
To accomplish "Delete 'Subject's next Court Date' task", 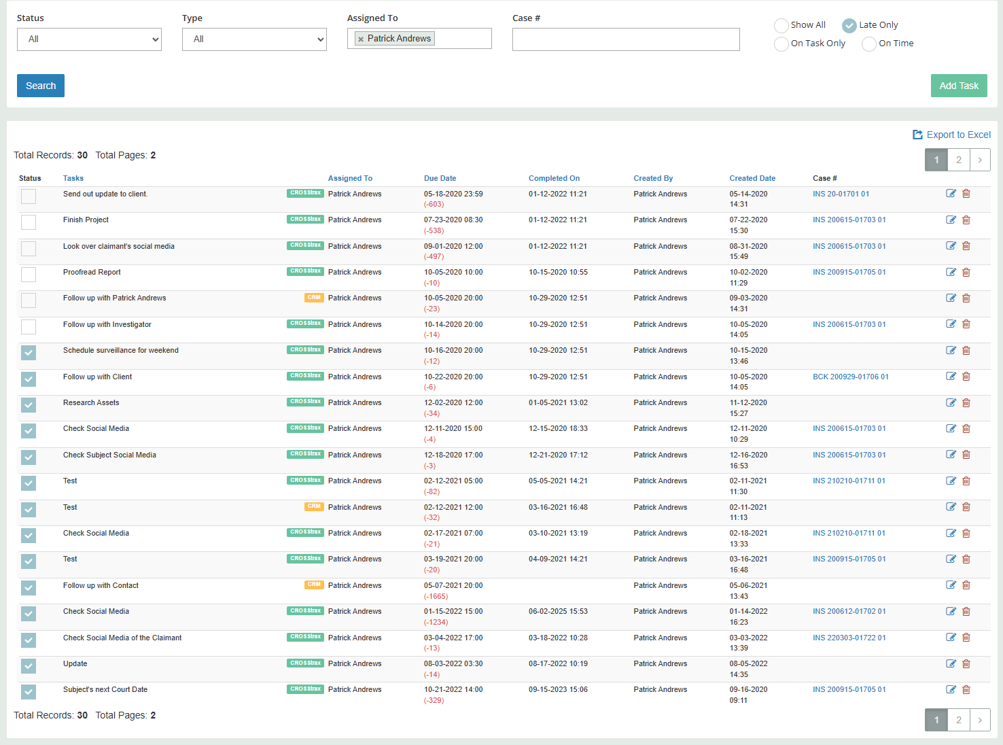I will pyautogui.click(x=966, y=689).
